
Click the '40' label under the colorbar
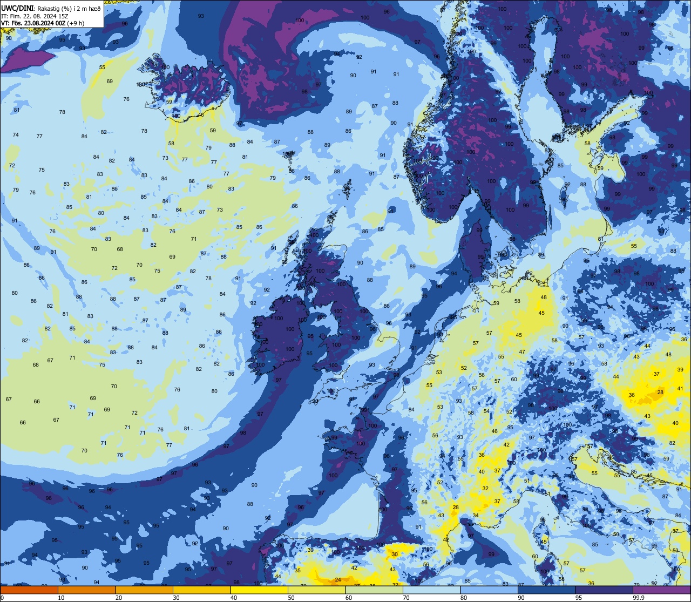click(x=234, y=598)
